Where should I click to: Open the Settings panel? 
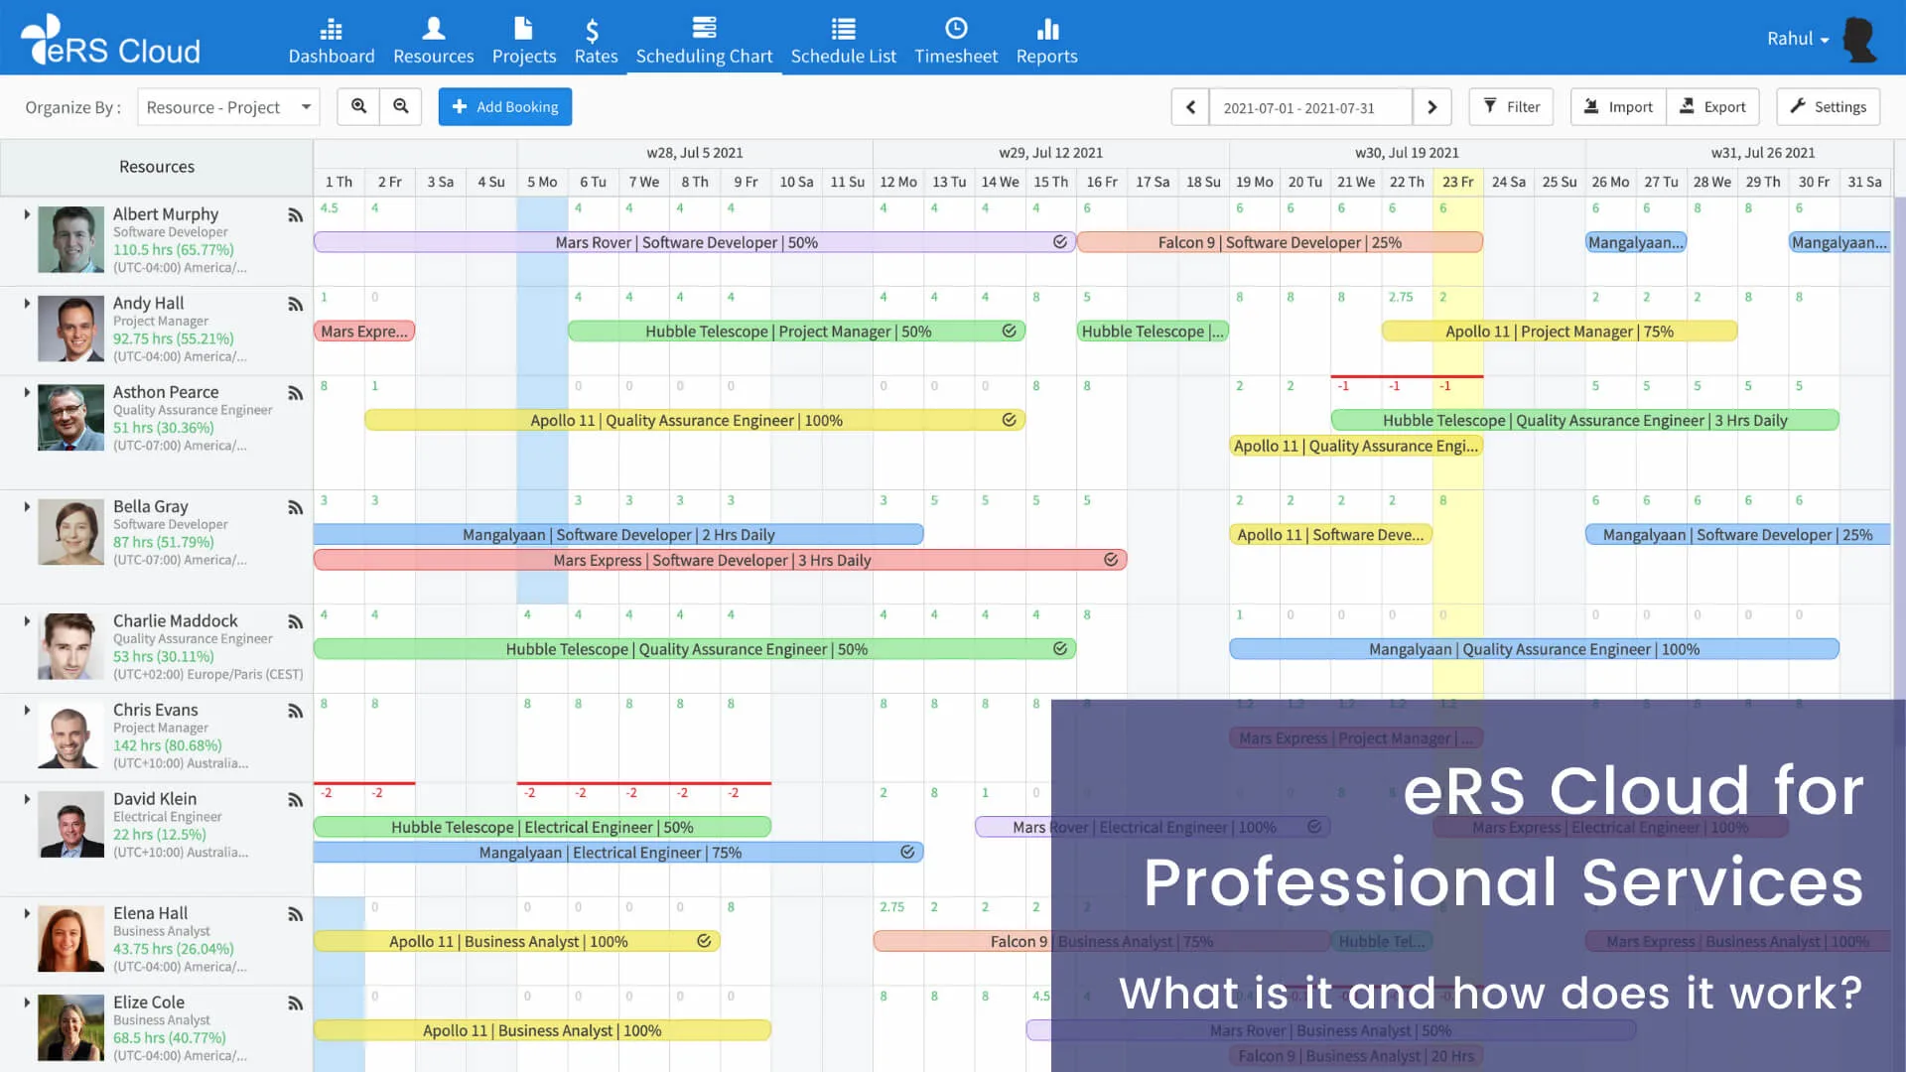click(x=1827, y=106)
